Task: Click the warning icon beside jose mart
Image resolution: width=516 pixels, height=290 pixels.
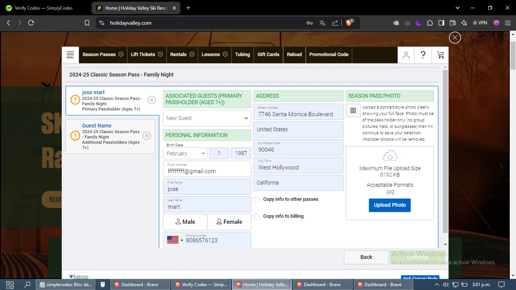Action: point(75,100)
